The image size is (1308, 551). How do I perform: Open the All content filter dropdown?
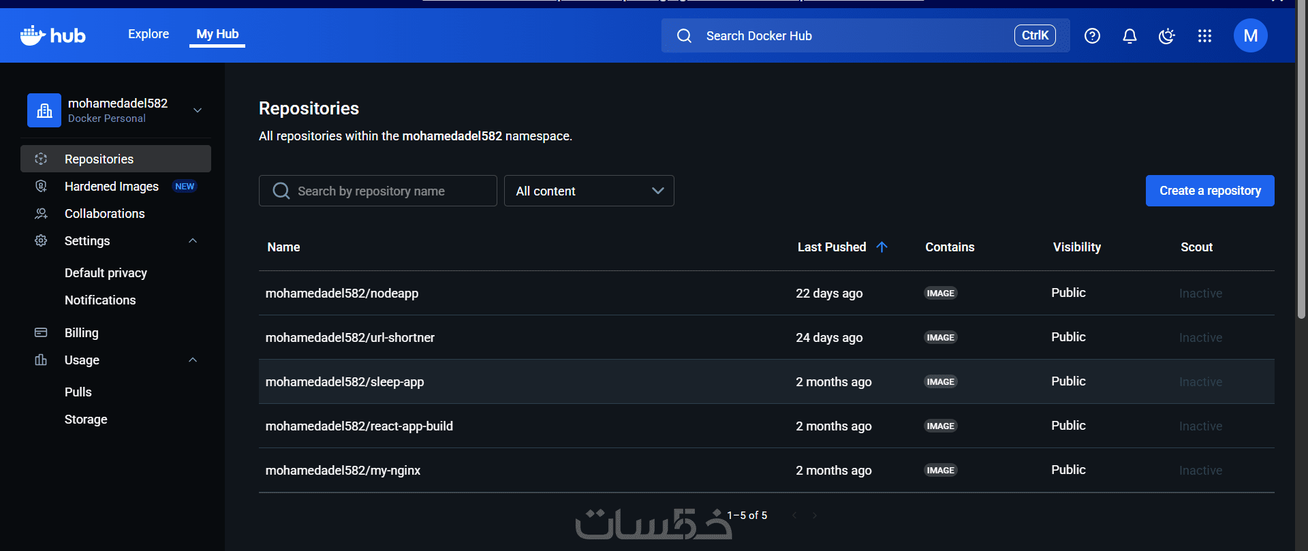[589, 191]
